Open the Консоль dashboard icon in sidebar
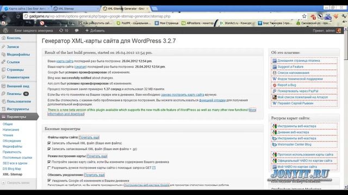Screen dimensions: 348x195 [3, 38]
